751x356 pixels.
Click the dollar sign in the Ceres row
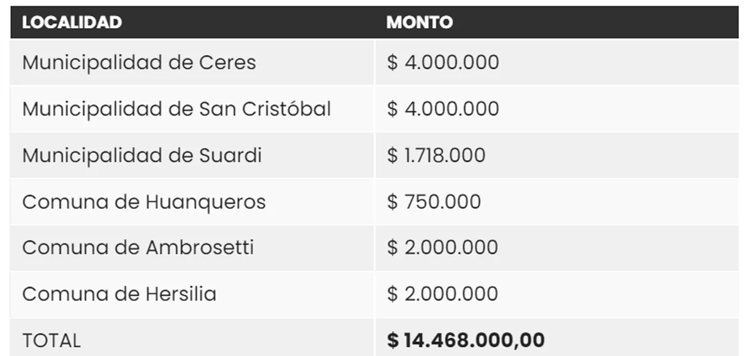pos(393,62)
